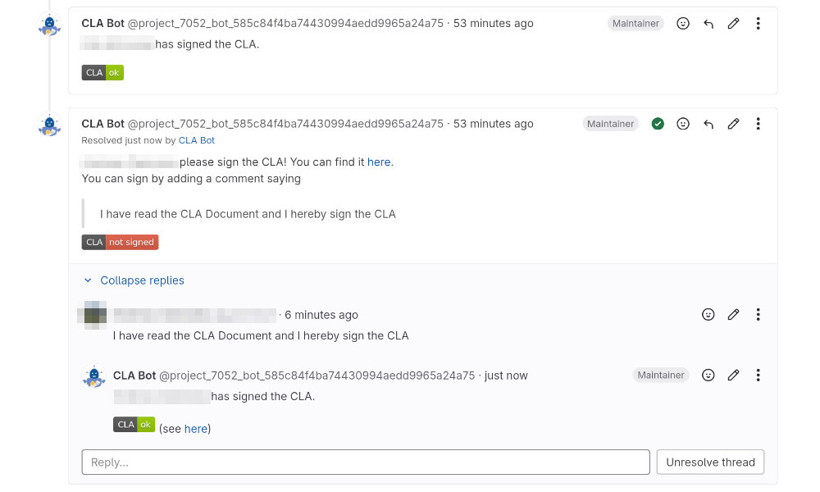
Task: Add emoji reaction to first CLA Bot comment
Action: (683, 24)
